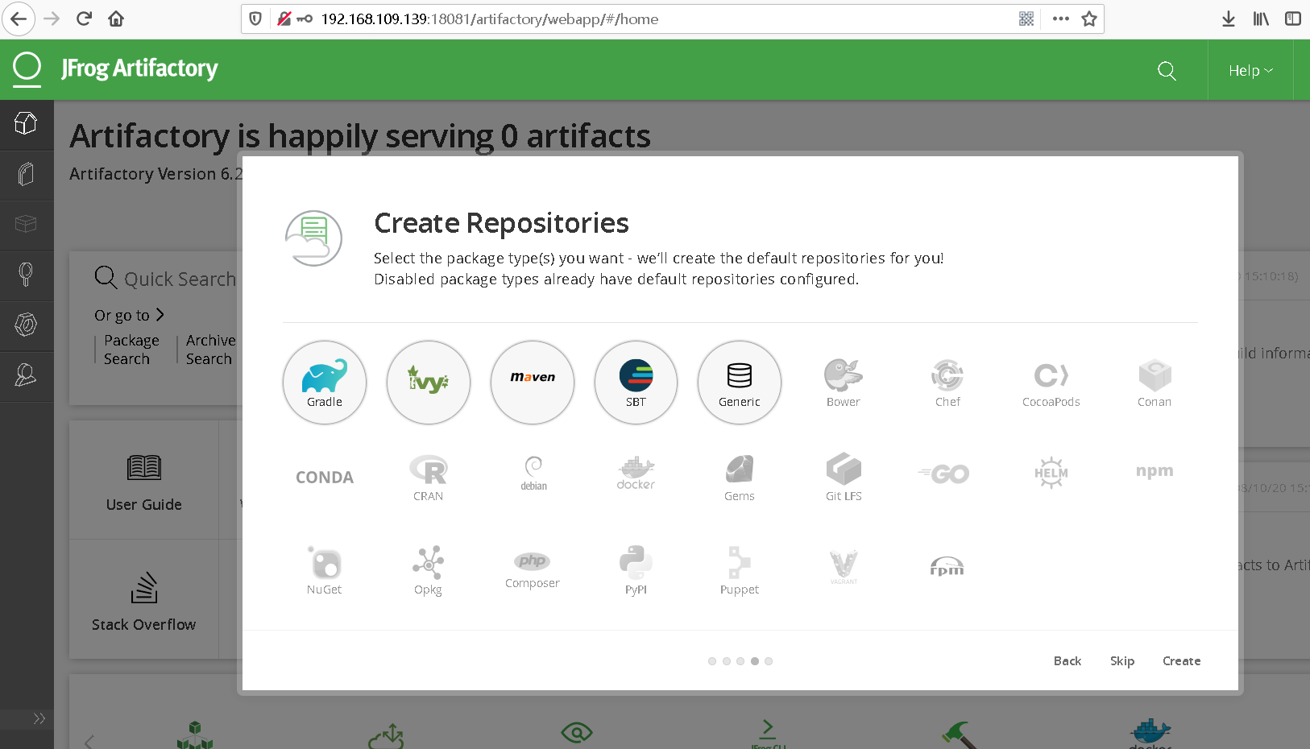Select the SBT package type
This screenshot has height=749, width=1310.
tap(636, 383)
